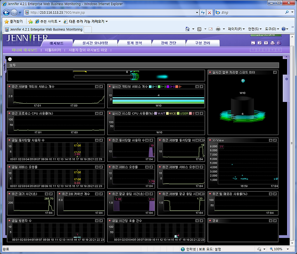Maximize the 경보 alert panel
The width and height of the screenshot is (297, 254).
pyautogui.click(x=275, y=221)
